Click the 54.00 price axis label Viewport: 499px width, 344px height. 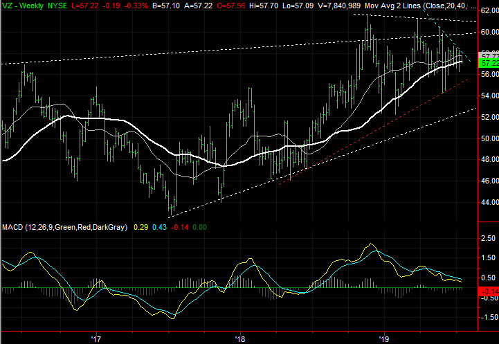click(489, 96)
